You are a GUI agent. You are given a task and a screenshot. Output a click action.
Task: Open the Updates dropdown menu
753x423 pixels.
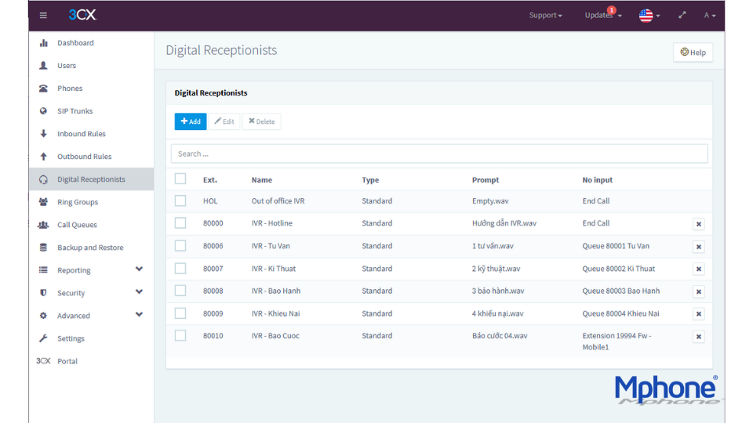pos(602,16)
